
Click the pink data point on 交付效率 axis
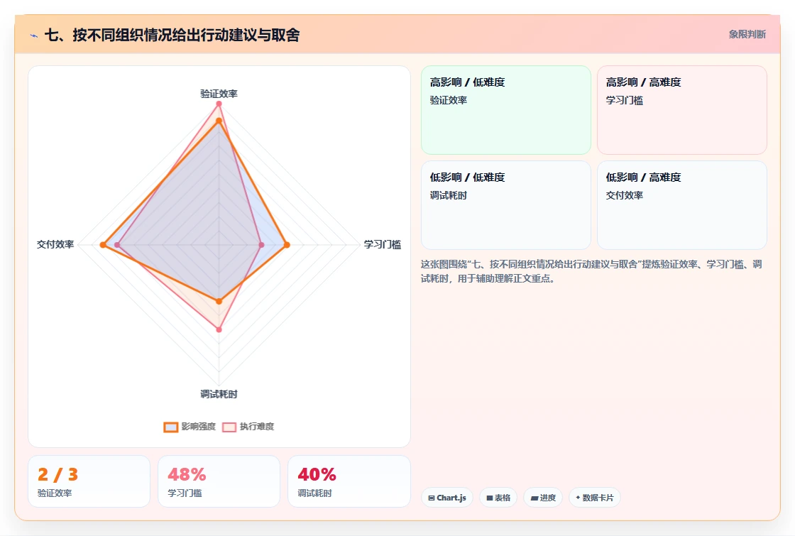coord(117,245)
